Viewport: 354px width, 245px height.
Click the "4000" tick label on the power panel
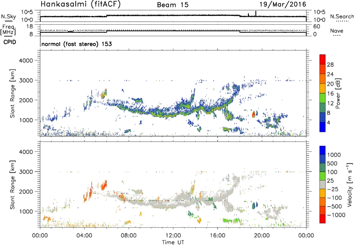pos(26,61)
